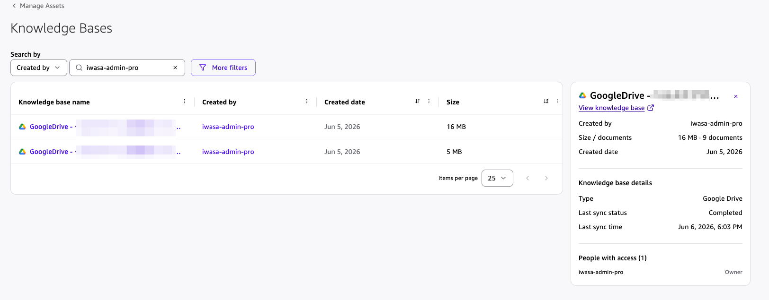The height and width of the screenshot is (300, 769).
Task: Click the Owner role label
Action: (733, 272)
